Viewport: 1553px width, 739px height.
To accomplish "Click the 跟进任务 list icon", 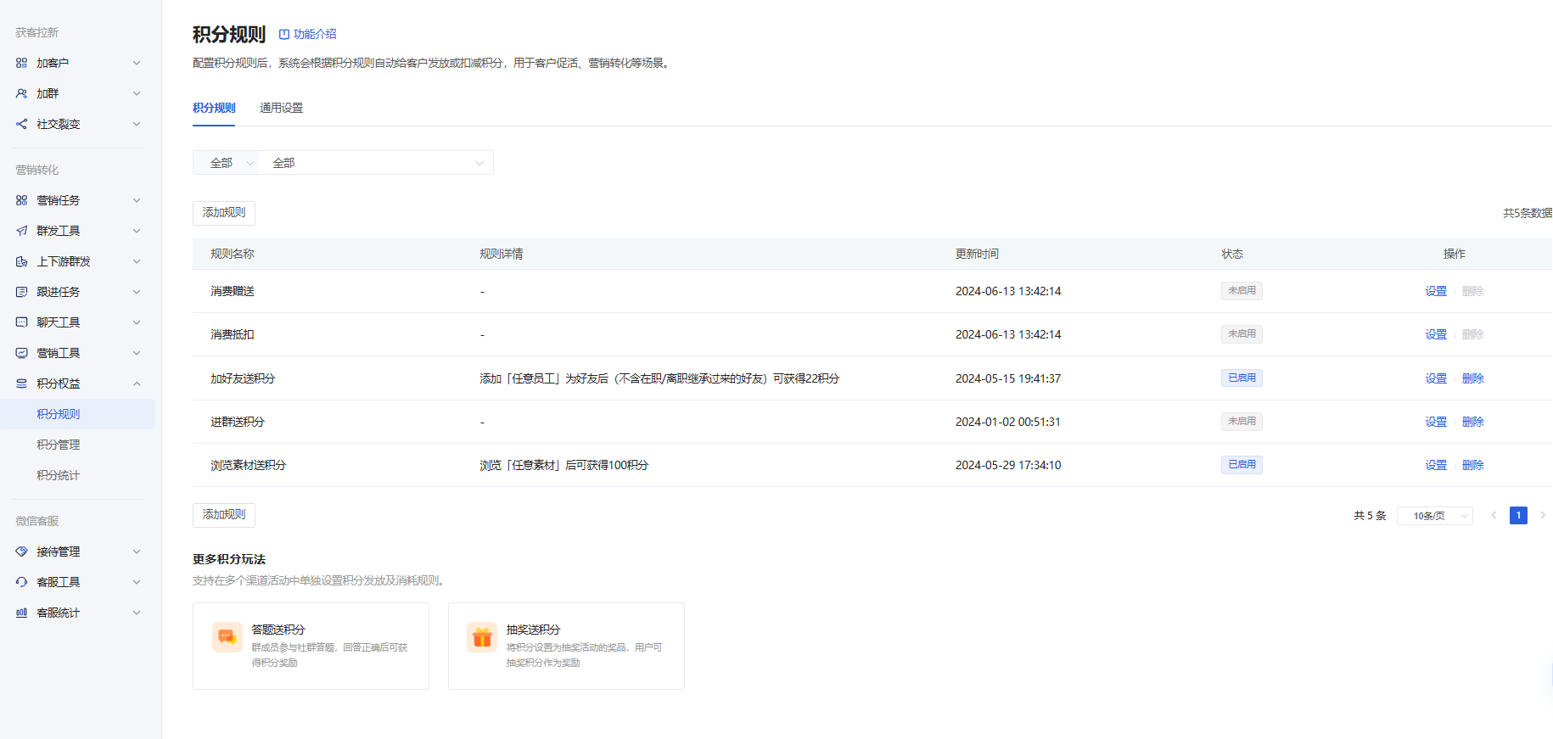I will click(x=21, y=292).
